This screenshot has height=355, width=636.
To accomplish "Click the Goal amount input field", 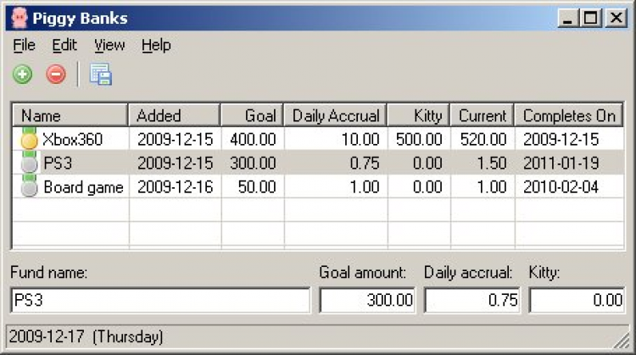I will tap(368, 300).
